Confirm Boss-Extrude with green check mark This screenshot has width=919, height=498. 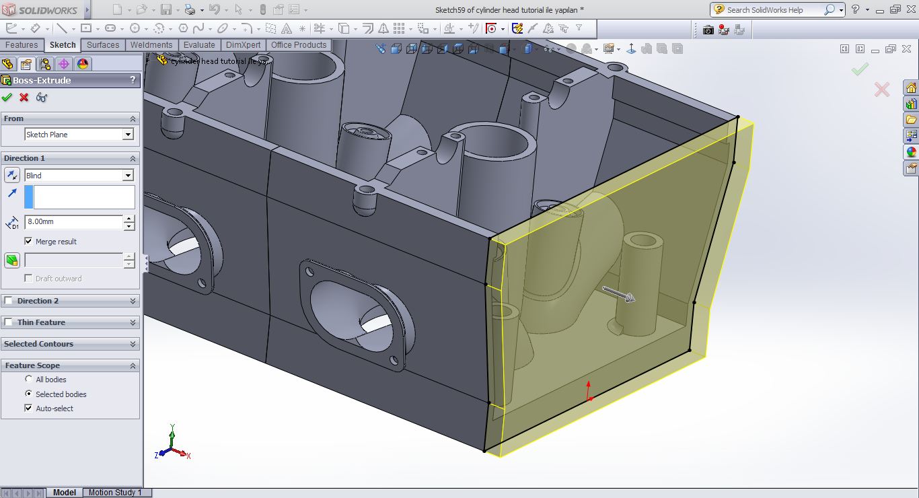7,98
